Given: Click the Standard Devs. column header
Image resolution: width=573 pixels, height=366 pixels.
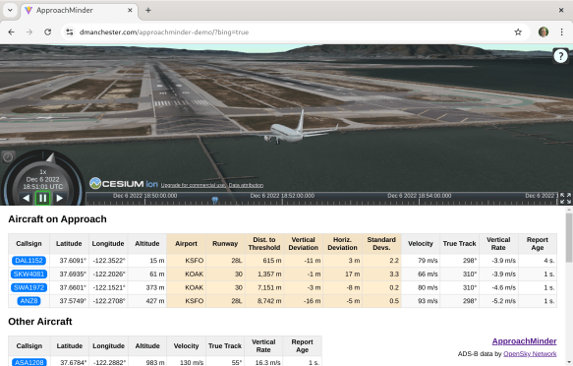Looking at the screenshot, I should (381, 244).
